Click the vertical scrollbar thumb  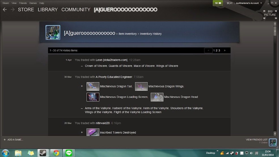pos(275,31)
